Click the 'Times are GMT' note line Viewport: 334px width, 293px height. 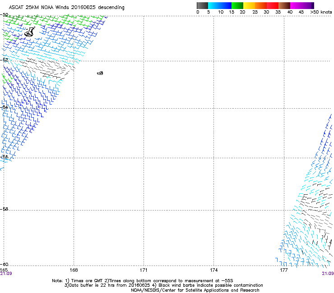(x=142, y=281)
